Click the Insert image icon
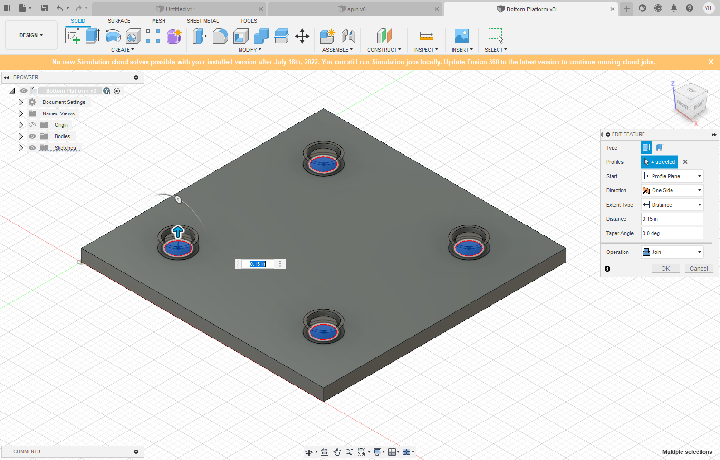The height and width of the screenshot is (460, 720). [461, 36]
